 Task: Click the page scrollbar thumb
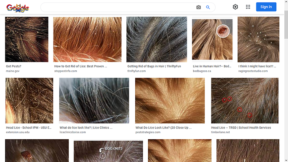pyautogui.click(x=286, y=25)
